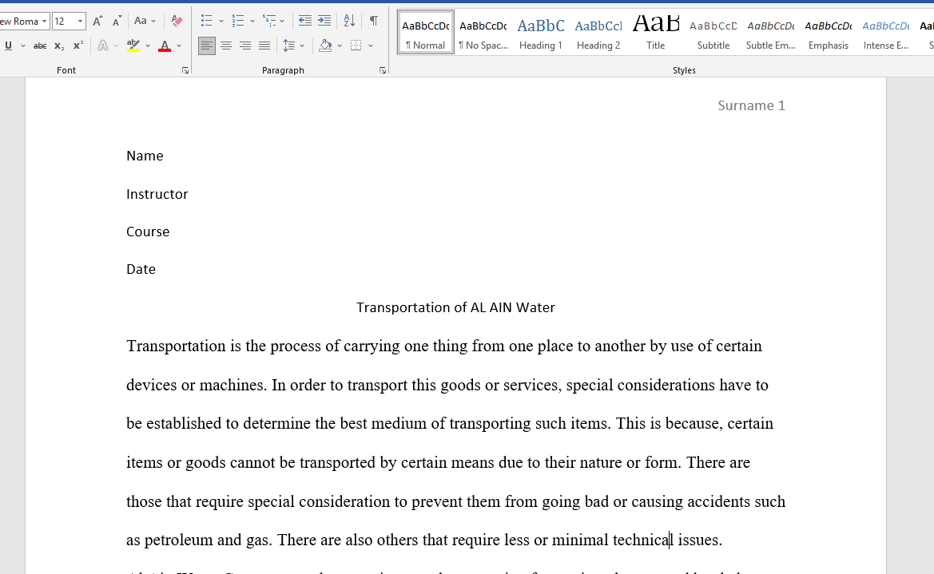
Task: Apply Text Effects outlined A icon
Action: (103, 46)
